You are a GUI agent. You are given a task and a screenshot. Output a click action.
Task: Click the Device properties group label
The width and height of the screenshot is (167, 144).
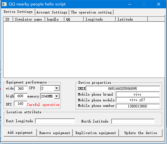click(95, 82)
